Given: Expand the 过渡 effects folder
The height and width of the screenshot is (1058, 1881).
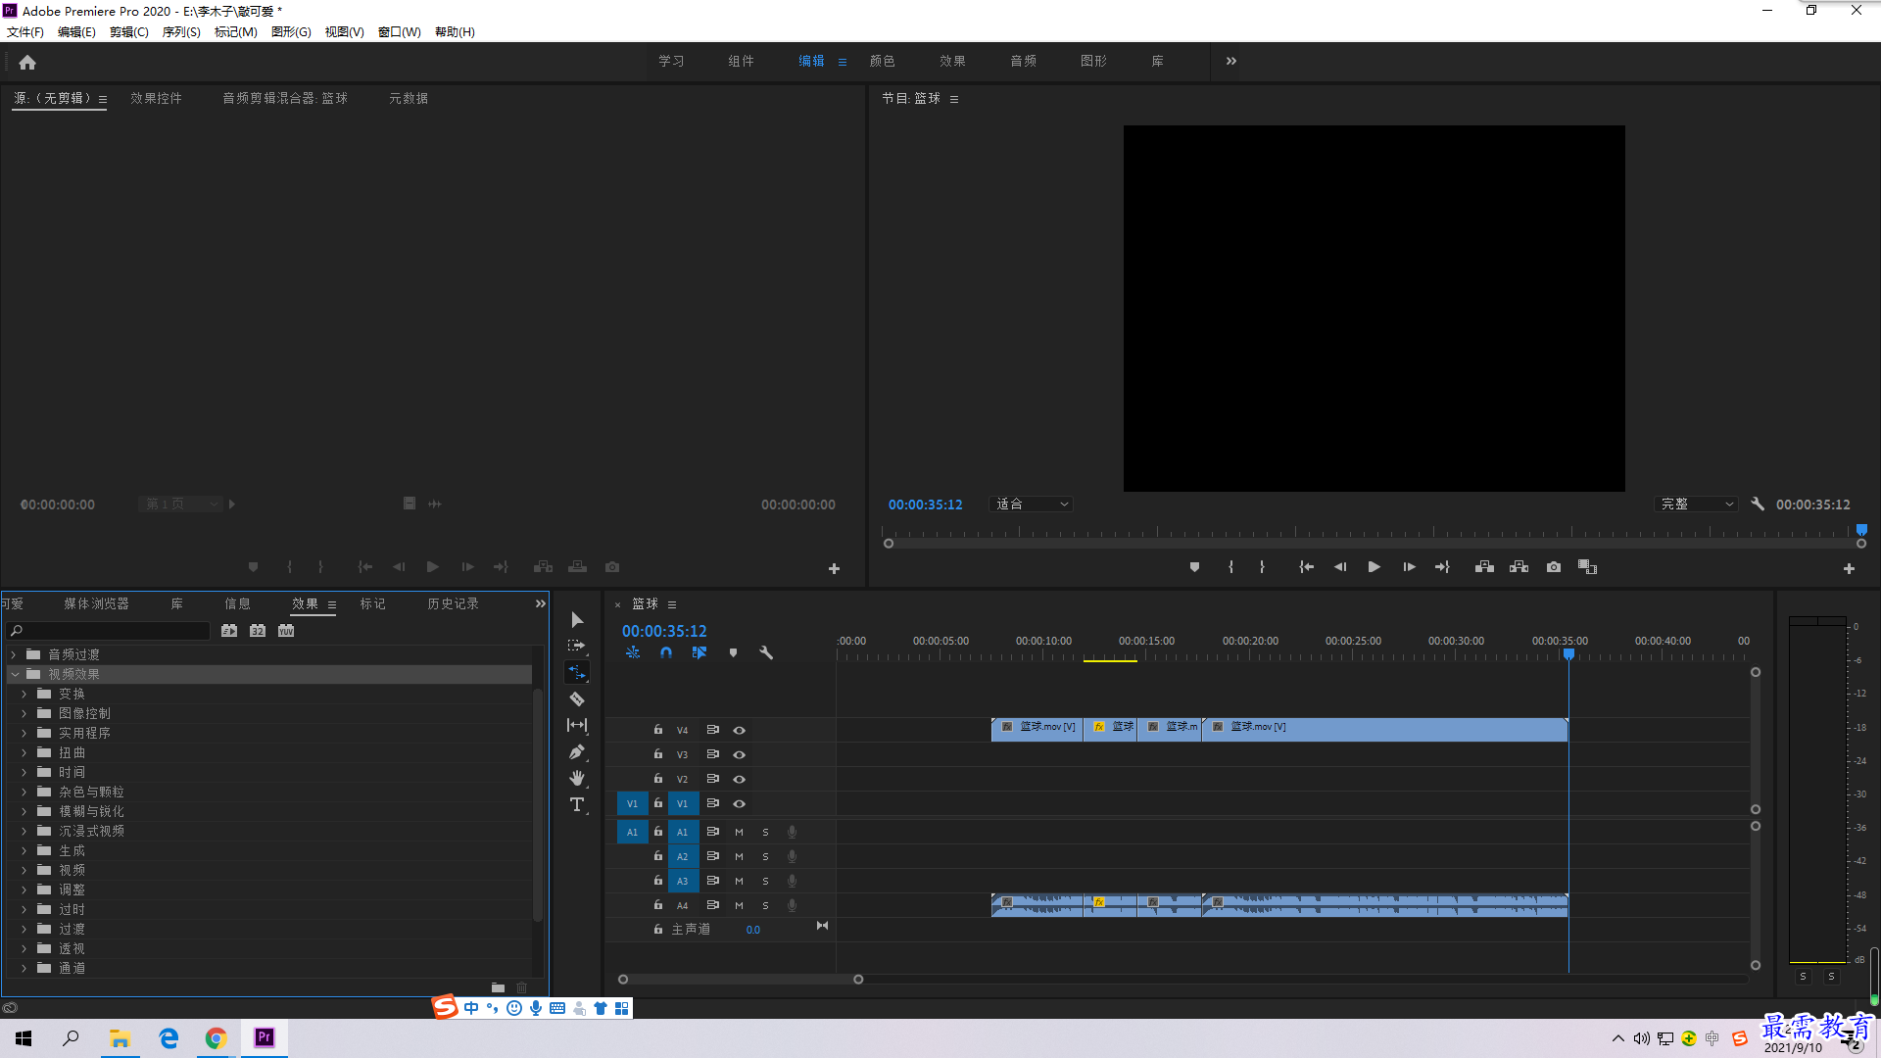Looking at the screenshot, I should pyautogui.click(x=24, y=929).
